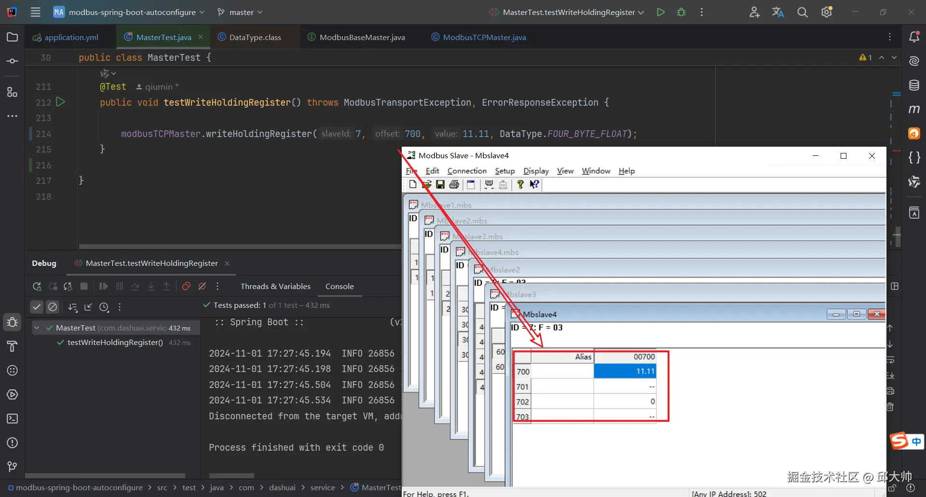The height and width of the screenshot is (497, 926).
Task: Open the test history clock dropdown
Action: (x=104, y=307)
